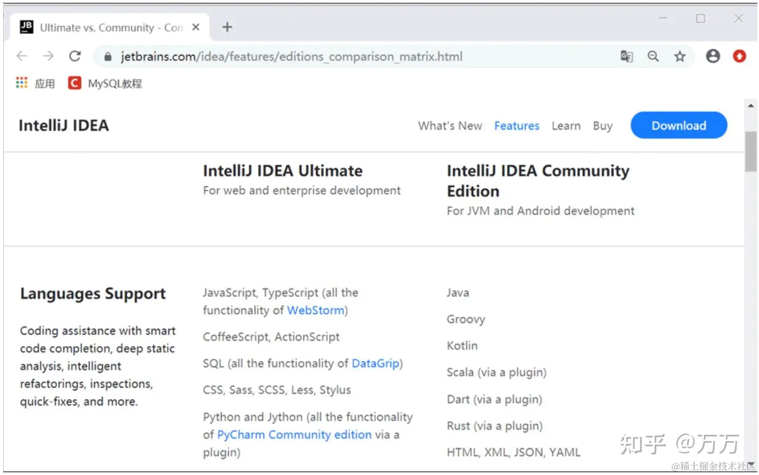Image resolution: width=759 pixels, height=475 pixels.
Task: Open the zoom magnifier icon
Action: click(x=653, y=56)
